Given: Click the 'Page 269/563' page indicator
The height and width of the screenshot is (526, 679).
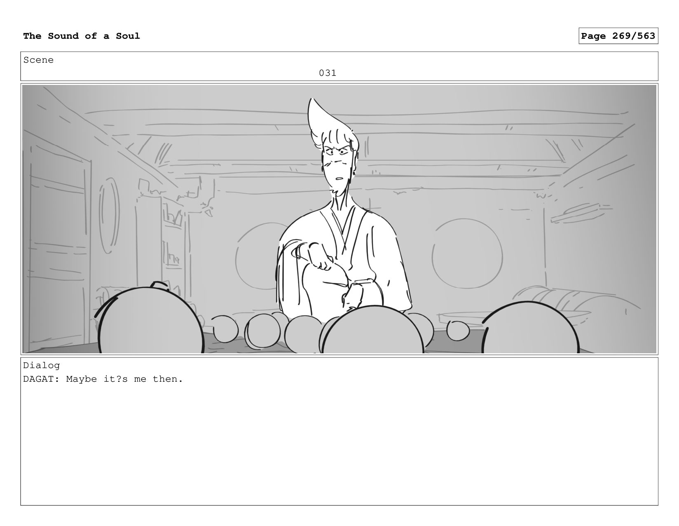Looking at the screenshot, I should [x=618, y=36].
